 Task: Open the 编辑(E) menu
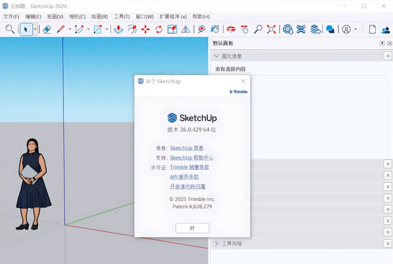(x=33, y=16)
